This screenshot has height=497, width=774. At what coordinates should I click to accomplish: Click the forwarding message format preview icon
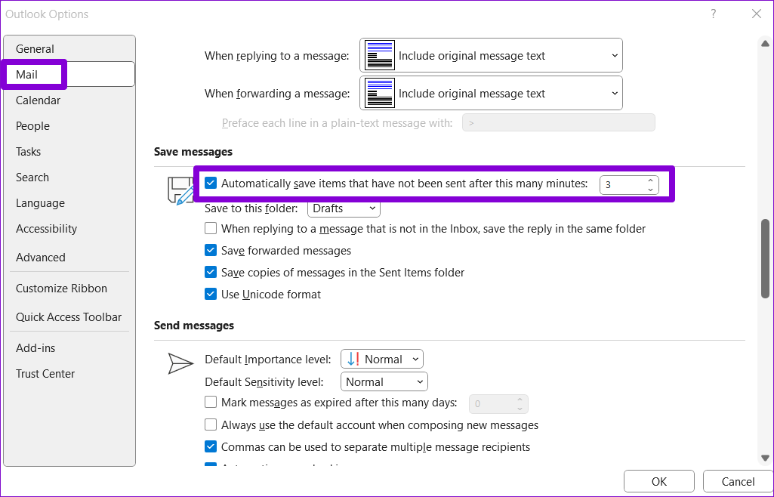tap(380, 93)
